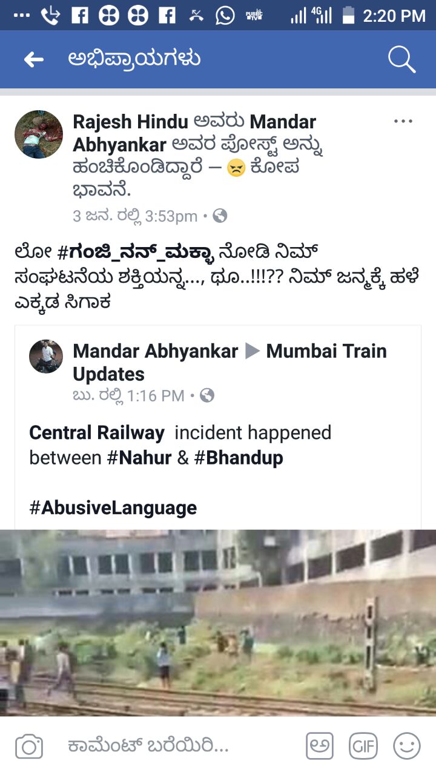
Task: Open search with magnifier icon
Action: click(x=401, y=59)
